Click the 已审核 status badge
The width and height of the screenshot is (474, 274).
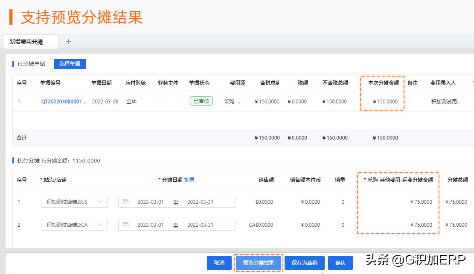tap(201, 101)
